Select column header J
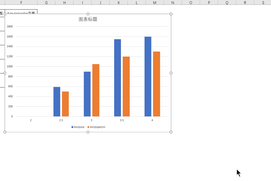The height and width of the screenshot is (181, 271). [x=100, y=3]
